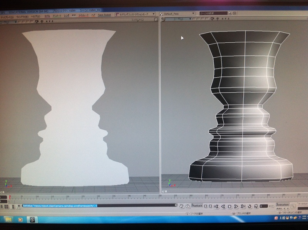Viewport: 308px width, 230px height.
Task: Jump to the last frame
Action: (243, 206)
